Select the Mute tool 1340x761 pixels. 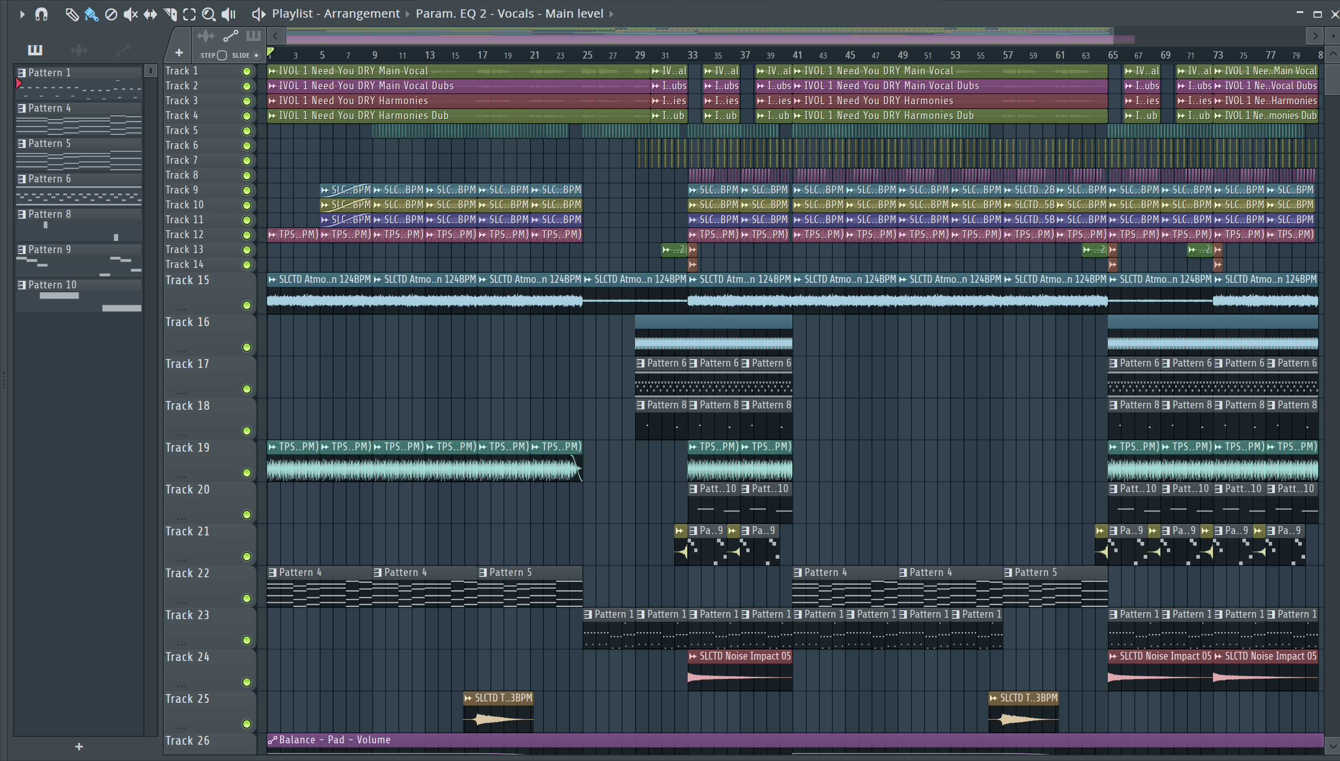click(130, 14)
